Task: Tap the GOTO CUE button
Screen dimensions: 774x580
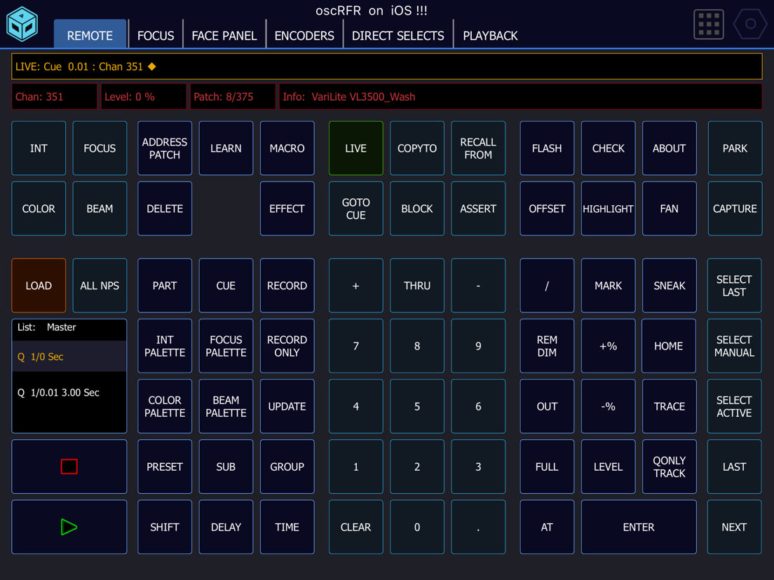Action: click(356, 209)
